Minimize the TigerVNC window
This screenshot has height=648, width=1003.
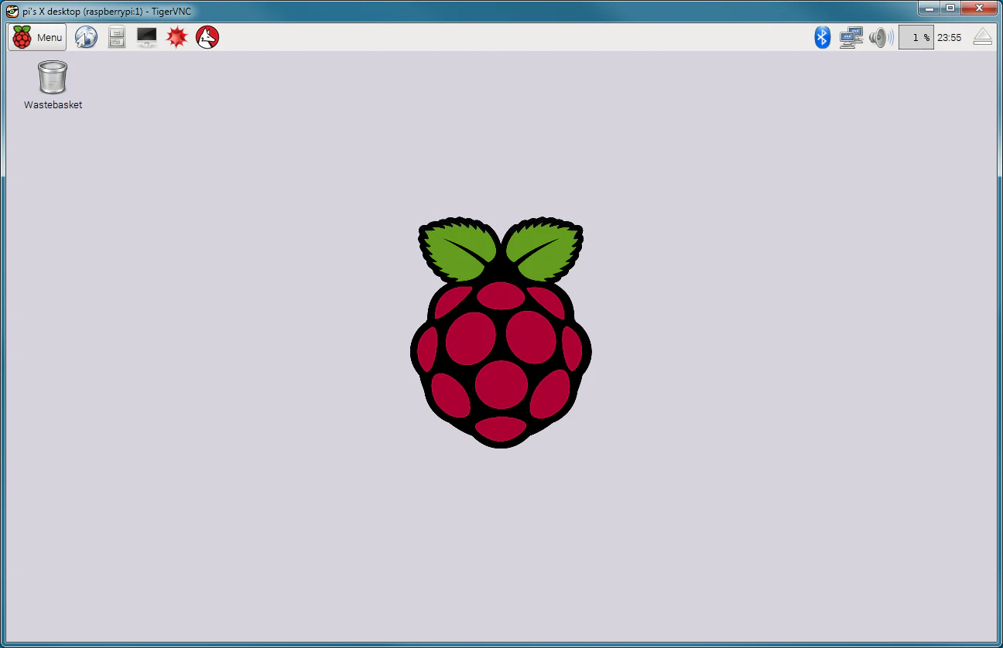(x=929, y=8)
